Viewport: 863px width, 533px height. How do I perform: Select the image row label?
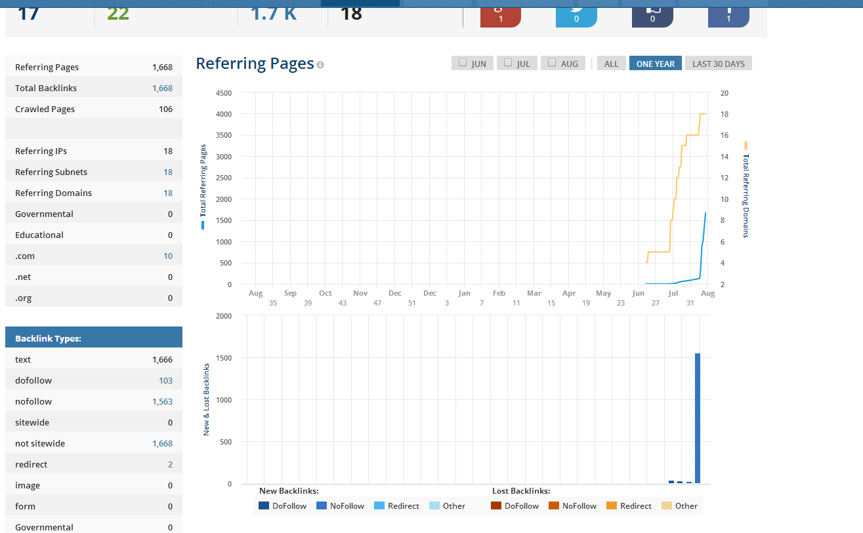[x=28, y=485]
